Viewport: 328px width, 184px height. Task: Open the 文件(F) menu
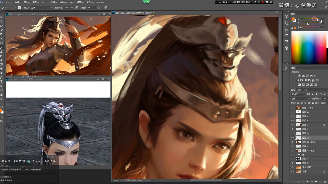pyautogui.click(x=9, y=2)
